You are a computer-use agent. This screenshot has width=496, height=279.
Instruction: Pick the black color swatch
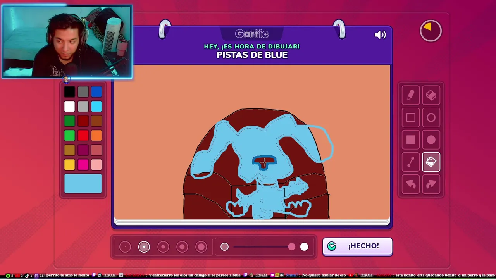click(69, 92)
